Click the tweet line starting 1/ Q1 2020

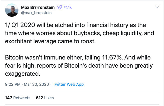click(x=75, y=25)
